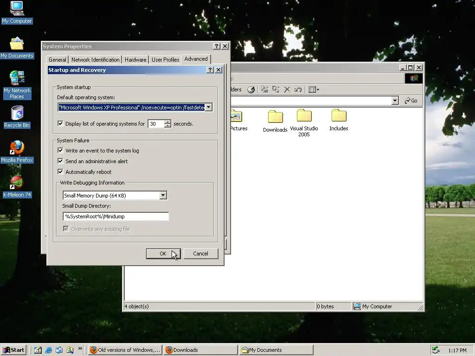The height and width of the screenshot is (356, 475).
Task: Select the Downloads folder in My Documents
Action: [275, 121]
